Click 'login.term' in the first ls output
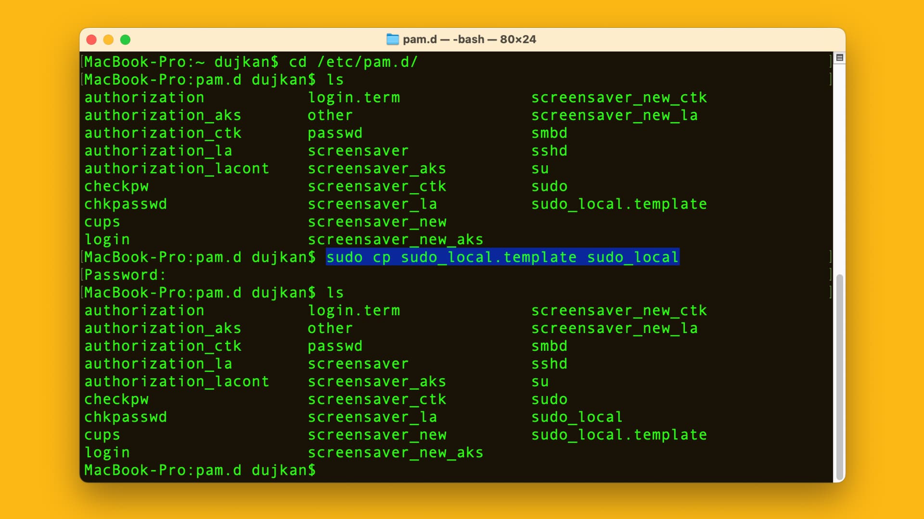 tap(354, 98)
